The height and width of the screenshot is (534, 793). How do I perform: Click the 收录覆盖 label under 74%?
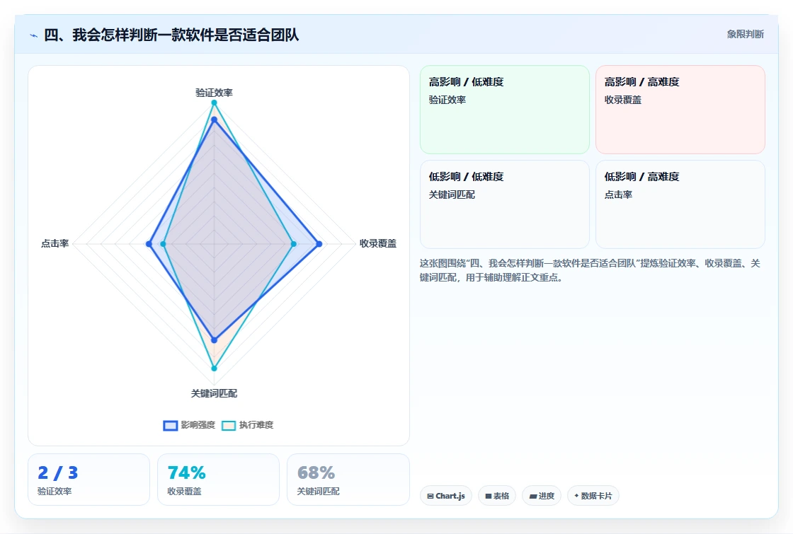(185, 491)
